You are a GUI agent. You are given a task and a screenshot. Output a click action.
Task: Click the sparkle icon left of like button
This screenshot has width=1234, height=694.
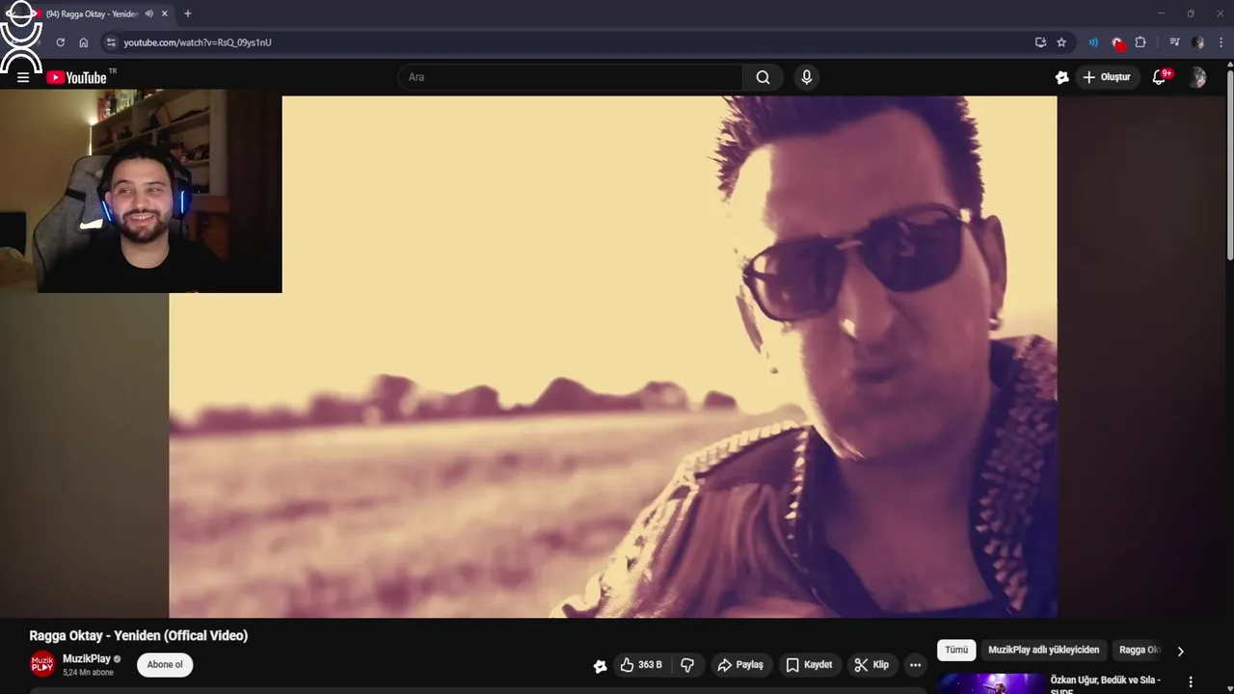coord(600,665)
